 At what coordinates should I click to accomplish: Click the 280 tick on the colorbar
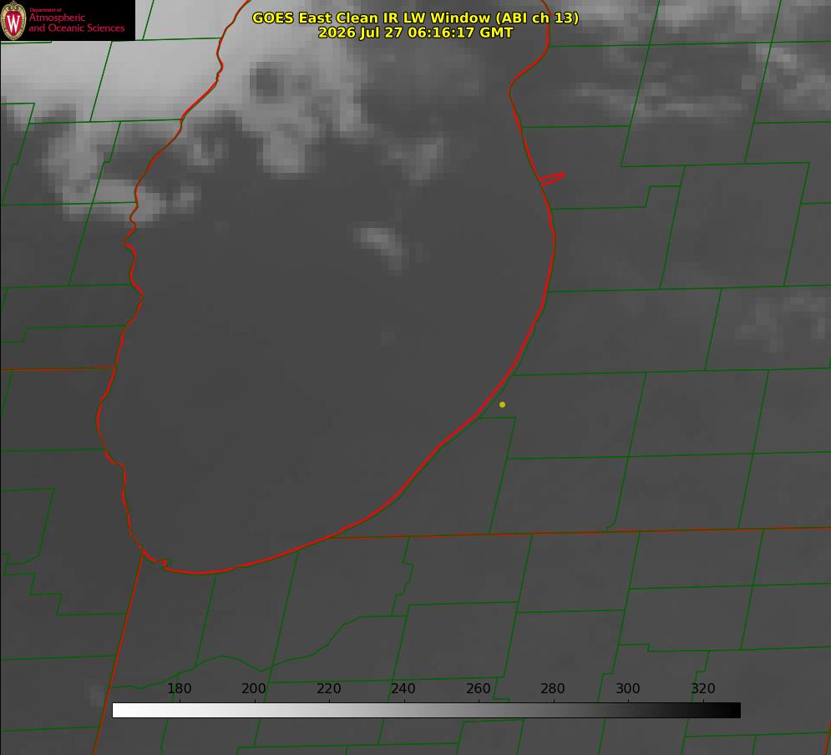(553, 688)
